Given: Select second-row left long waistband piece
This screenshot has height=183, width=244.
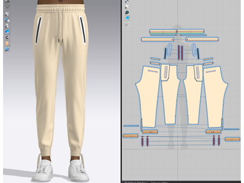Looking at the screenshot, I should pos(158,40).
